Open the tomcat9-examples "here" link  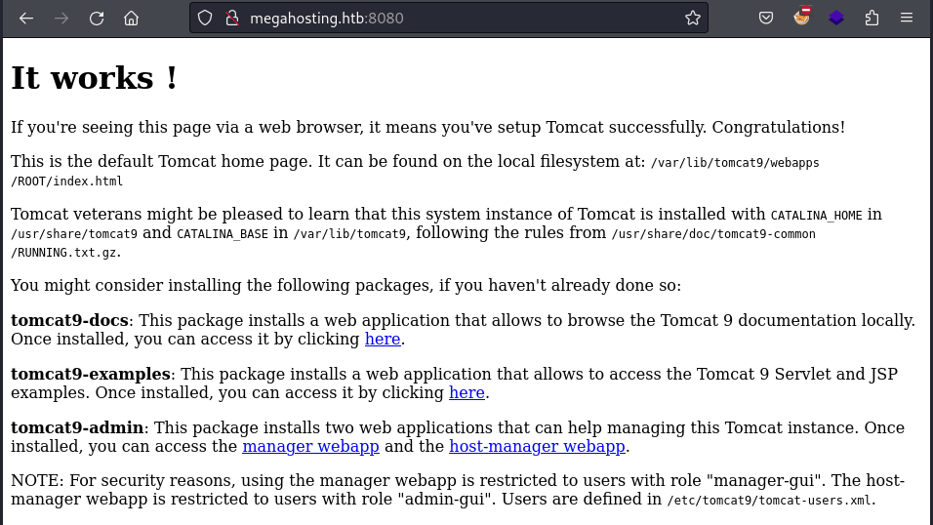point(466,392)
